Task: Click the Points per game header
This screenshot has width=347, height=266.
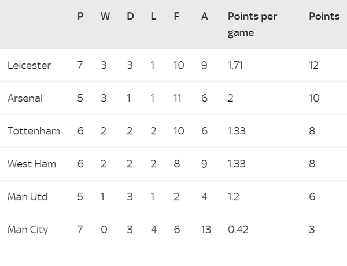Action: tap(252, 24)
